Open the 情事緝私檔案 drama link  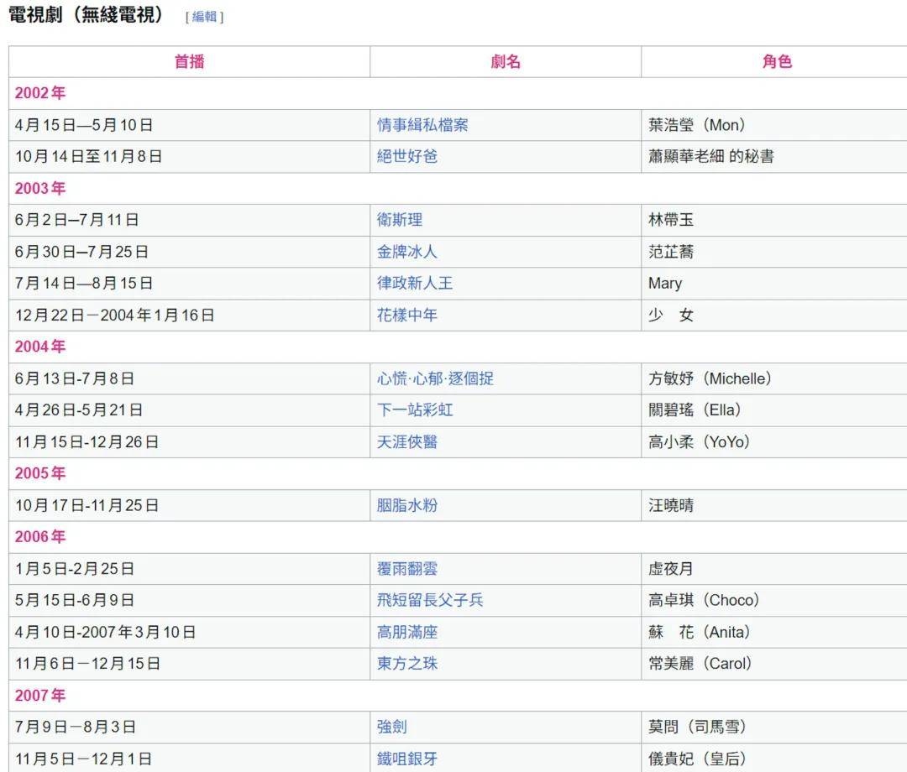(422, 125)
